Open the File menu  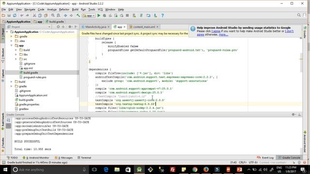point(3,10)
